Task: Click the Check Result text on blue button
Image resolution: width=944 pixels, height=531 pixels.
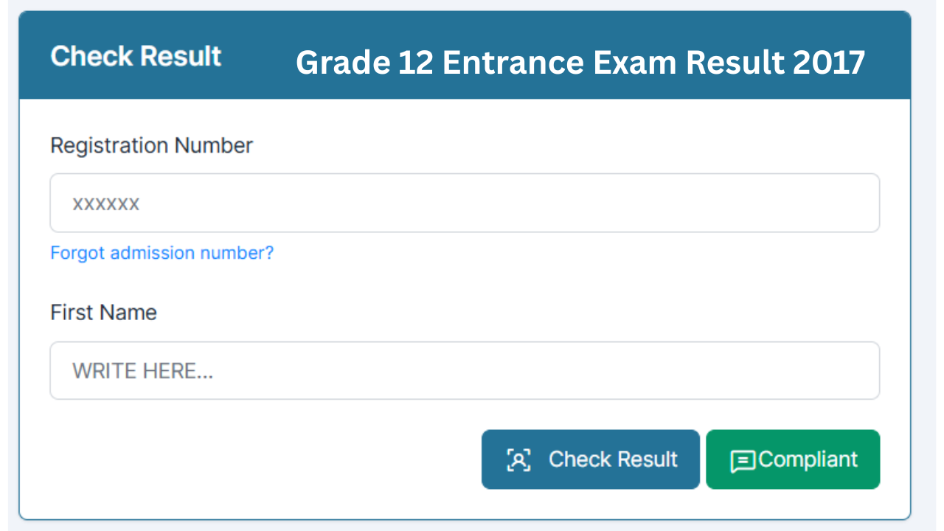Action: pos(612,459)
